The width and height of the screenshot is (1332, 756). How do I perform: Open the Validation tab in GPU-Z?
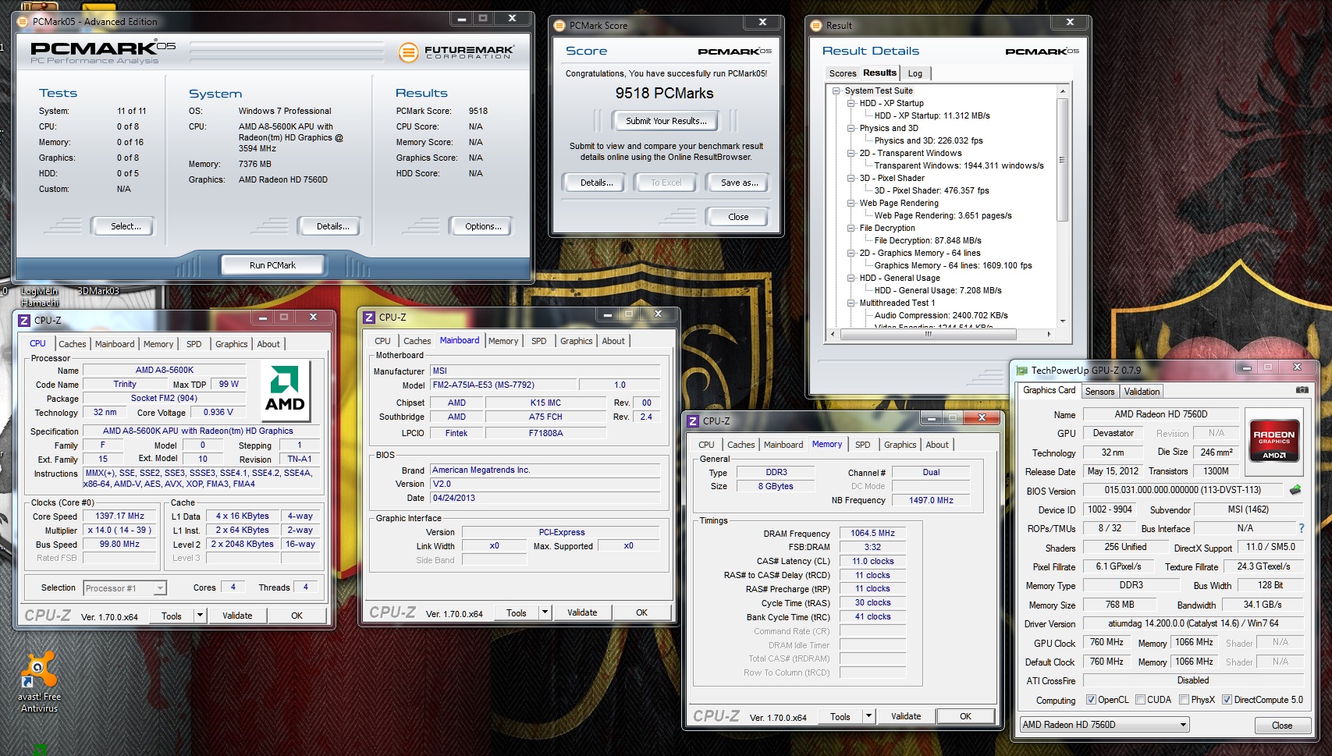(x=1142, y=392)
